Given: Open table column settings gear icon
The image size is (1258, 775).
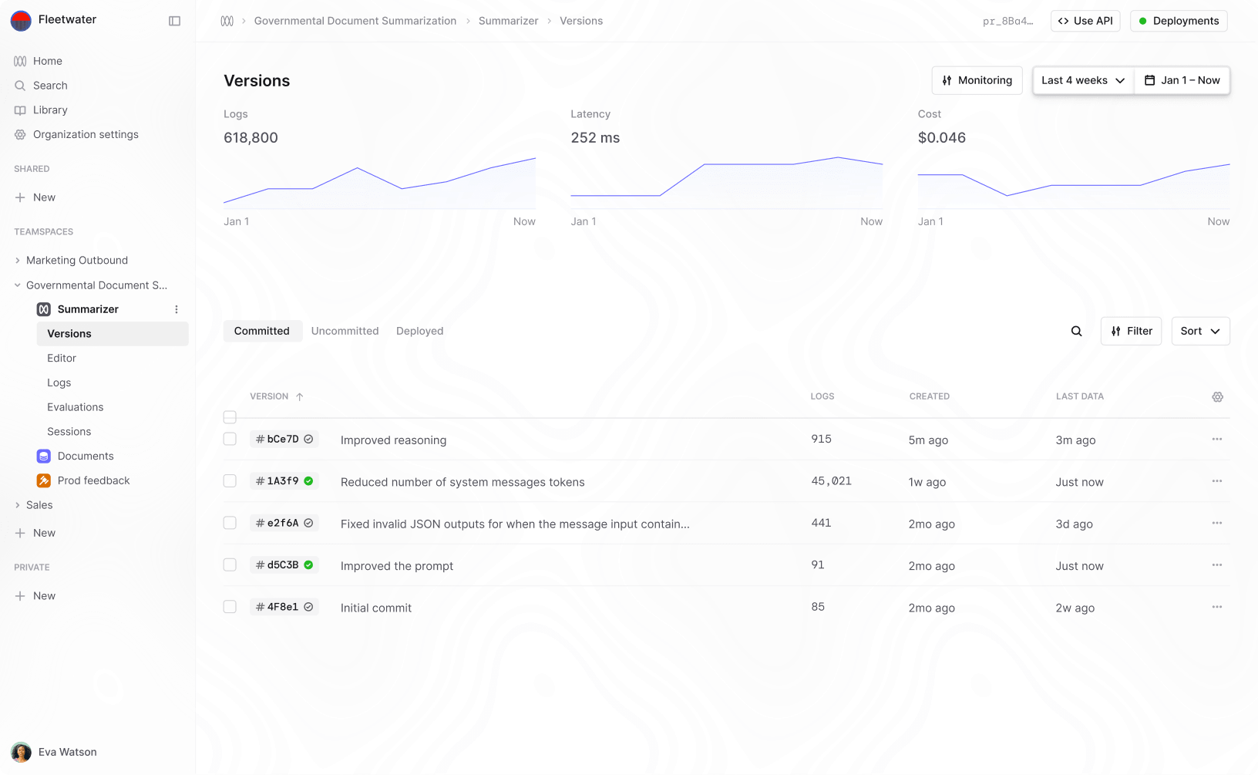Looking at the screenshot, I should (1217, 397).
